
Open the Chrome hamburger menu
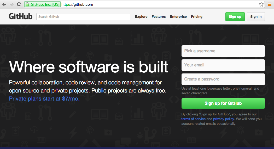[x=270, y=4]
